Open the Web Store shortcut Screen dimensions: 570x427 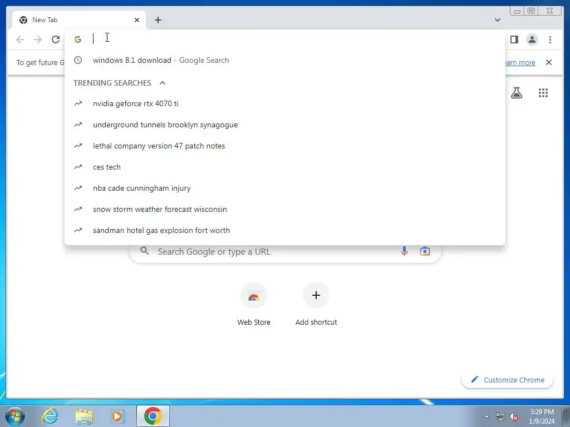coord(254,304)
